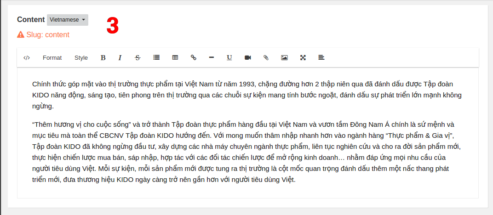Image resolution: width=493 pixels, height=215 pixels.
Task: Toggle italic formatting
Action: coord(120,58)
